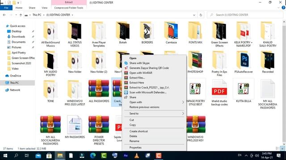This screenshot has width=286, height=160.
Task: Select the KUTTA BILLA Inpage file
Action: (x=244, y=91)
